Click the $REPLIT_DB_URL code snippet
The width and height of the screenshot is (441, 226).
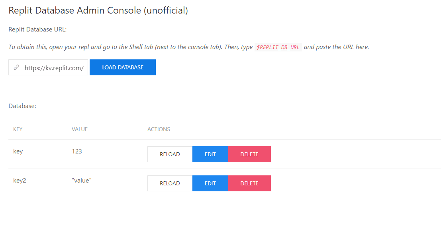click(278, 47)
